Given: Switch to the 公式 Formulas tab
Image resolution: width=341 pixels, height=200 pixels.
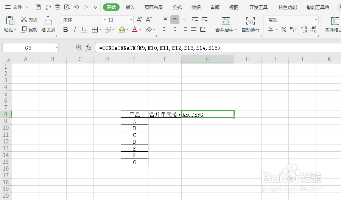Looking at the screenshot, I should 177,8.
